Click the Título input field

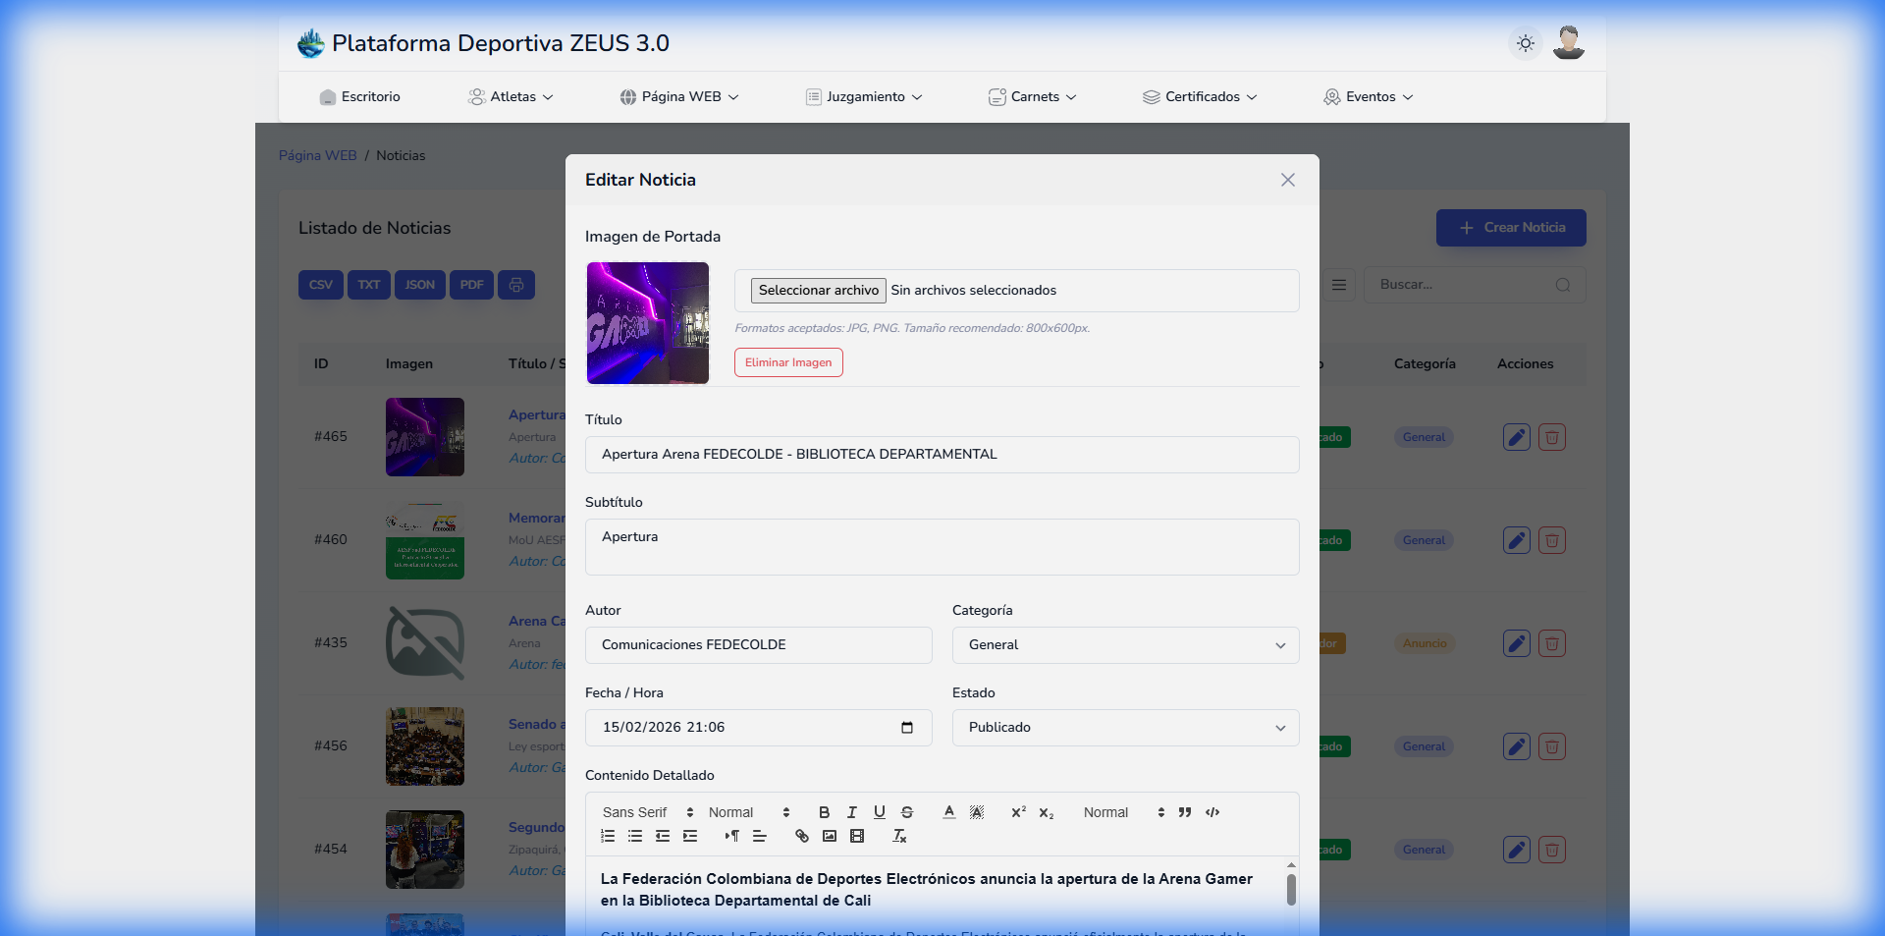tap(942, 455)
